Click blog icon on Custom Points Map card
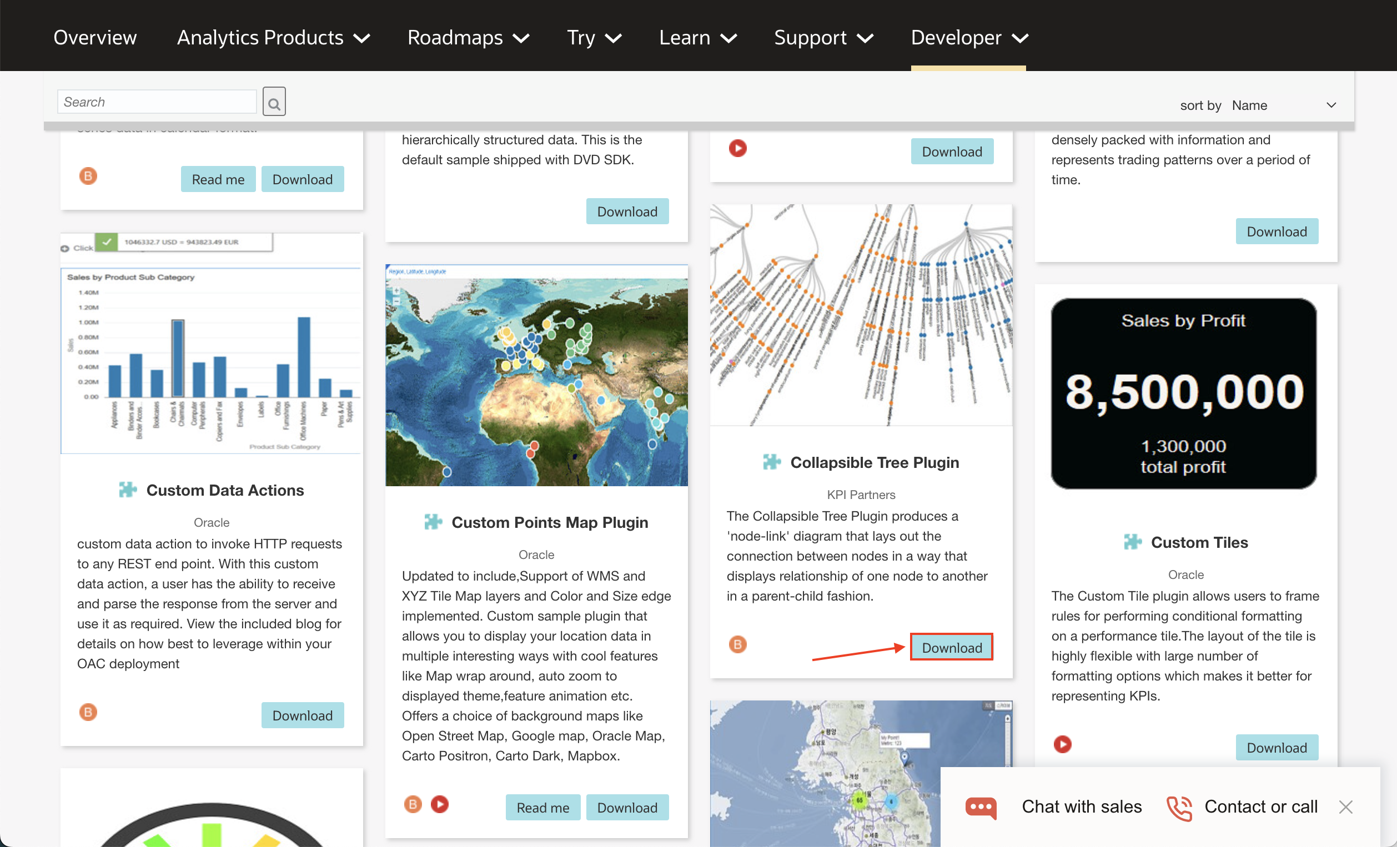Screen dimensions: 1397x847 point(413,804)
